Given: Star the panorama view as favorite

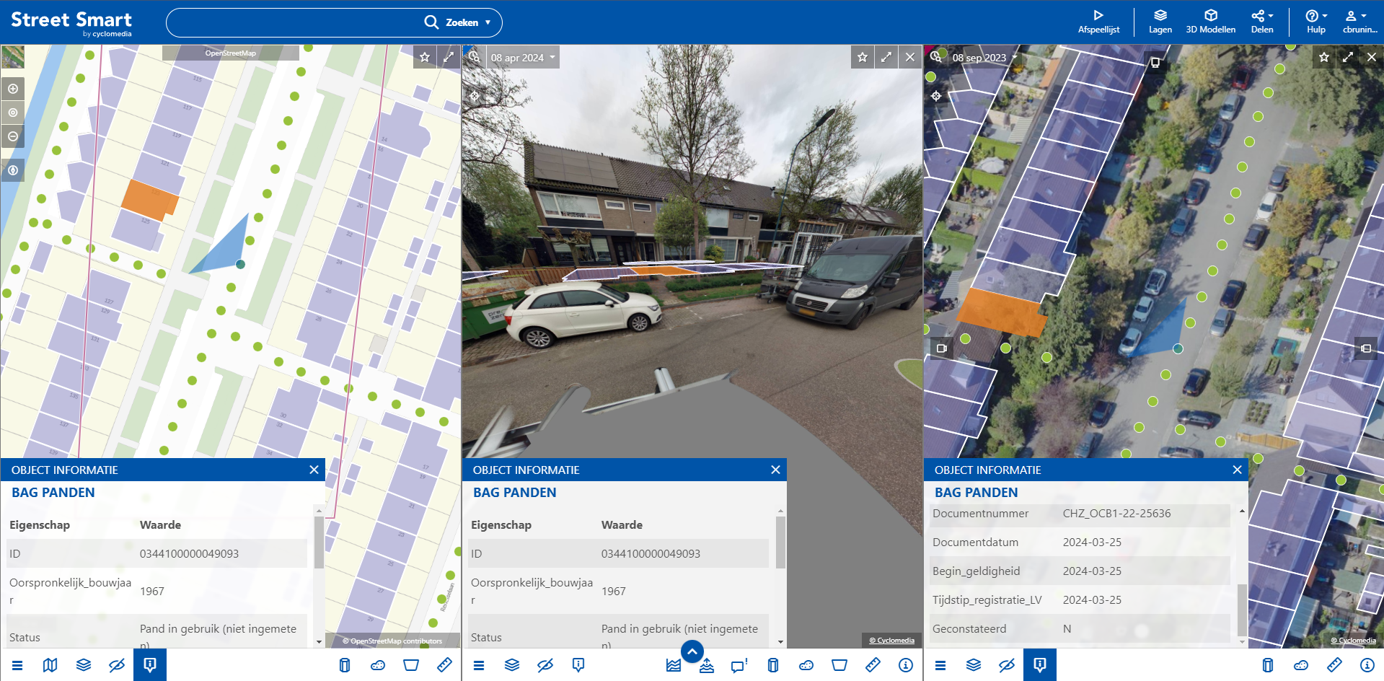Looking at the screenshot, I should click(862, 56).
